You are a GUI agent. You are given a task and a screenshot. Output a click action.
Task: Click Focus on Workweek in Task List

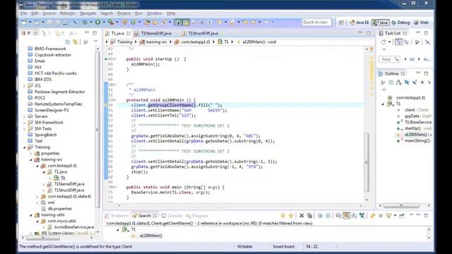coord(417,42)
